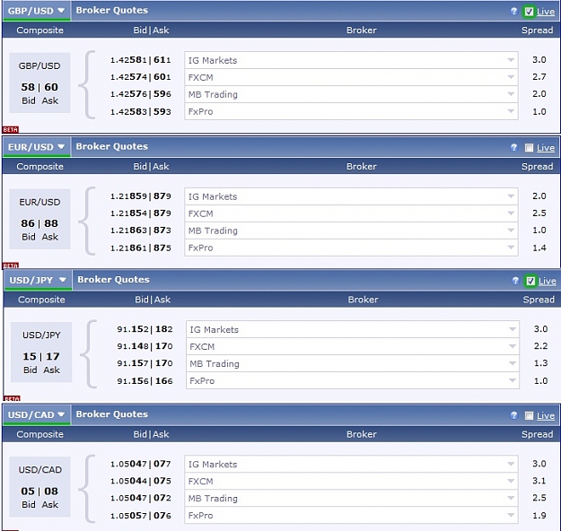Open the USD/JPY currency pair dropdown
Viewport: 561px width, 531px height.
tap(38, 280)
